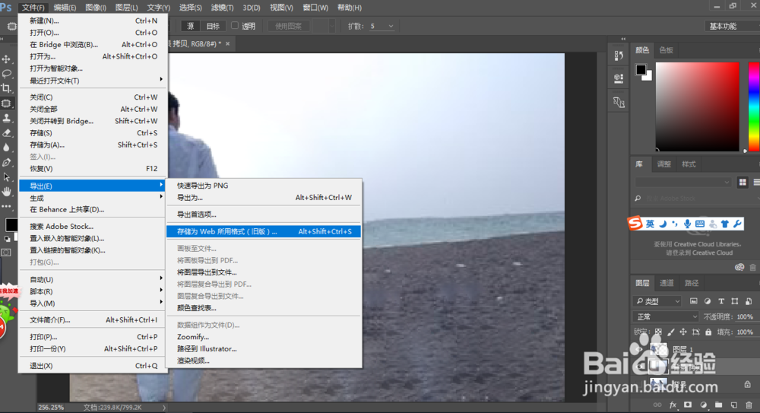Choose 存储为 Web 所用格式（旧版）
Viewport: 760px width, 413px height.
click(264, 231)
